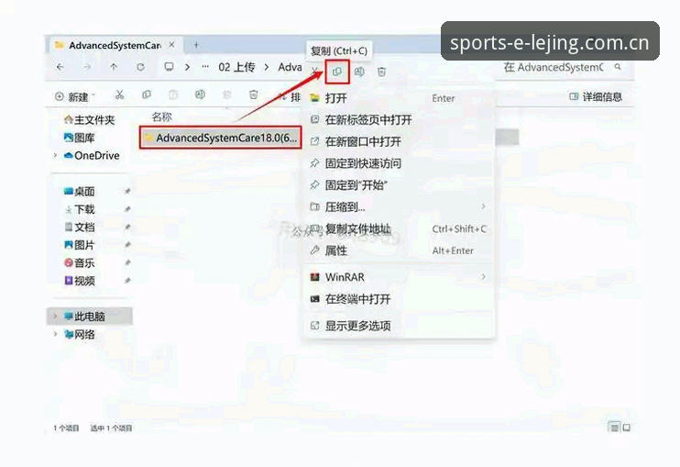Click the toolbar Cut scissors icon
This screenshot has width=680, height=467.
click(x=120, y=95)
